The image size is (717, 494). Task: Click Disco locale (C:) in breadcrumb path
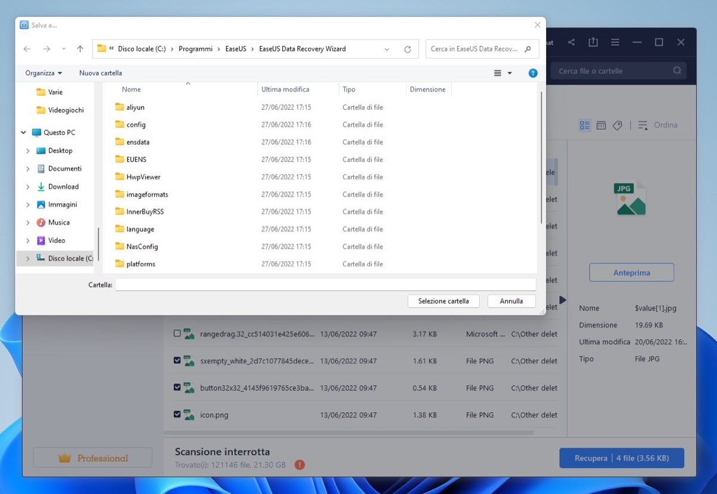click(142, 49)
